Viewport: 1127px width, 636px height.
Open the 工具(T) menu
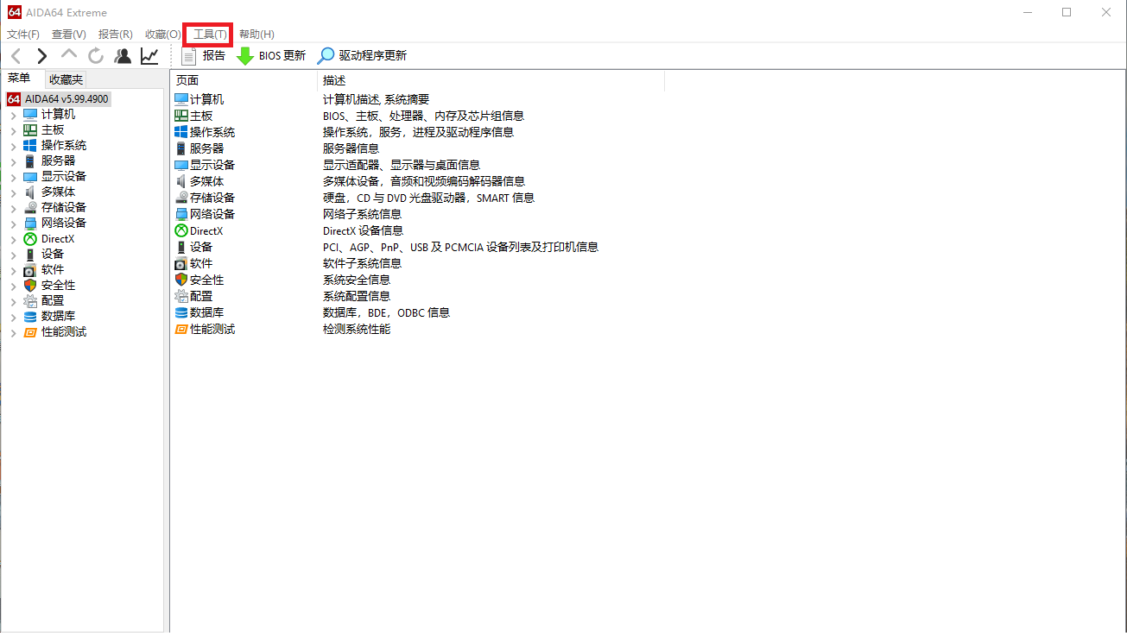(211, 35)
